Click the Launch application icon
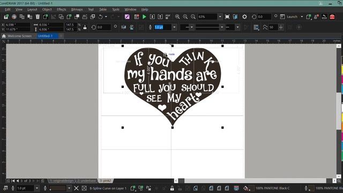This screenshot has width=343, height=193. tap(282, 17)
